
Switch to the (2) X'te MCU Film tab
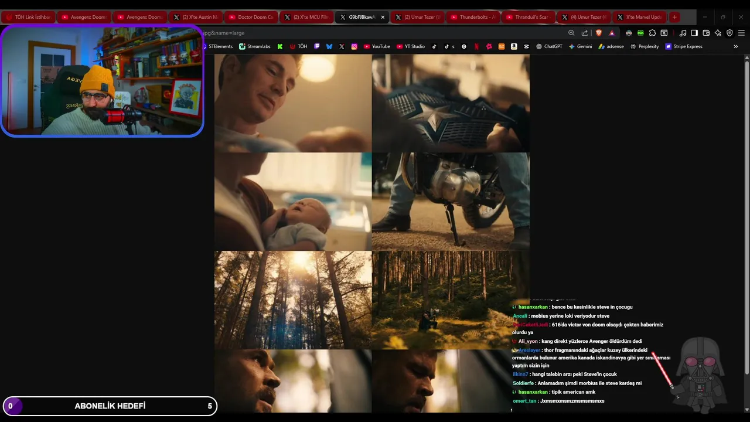pyautogui.click(x=306, y=17)
